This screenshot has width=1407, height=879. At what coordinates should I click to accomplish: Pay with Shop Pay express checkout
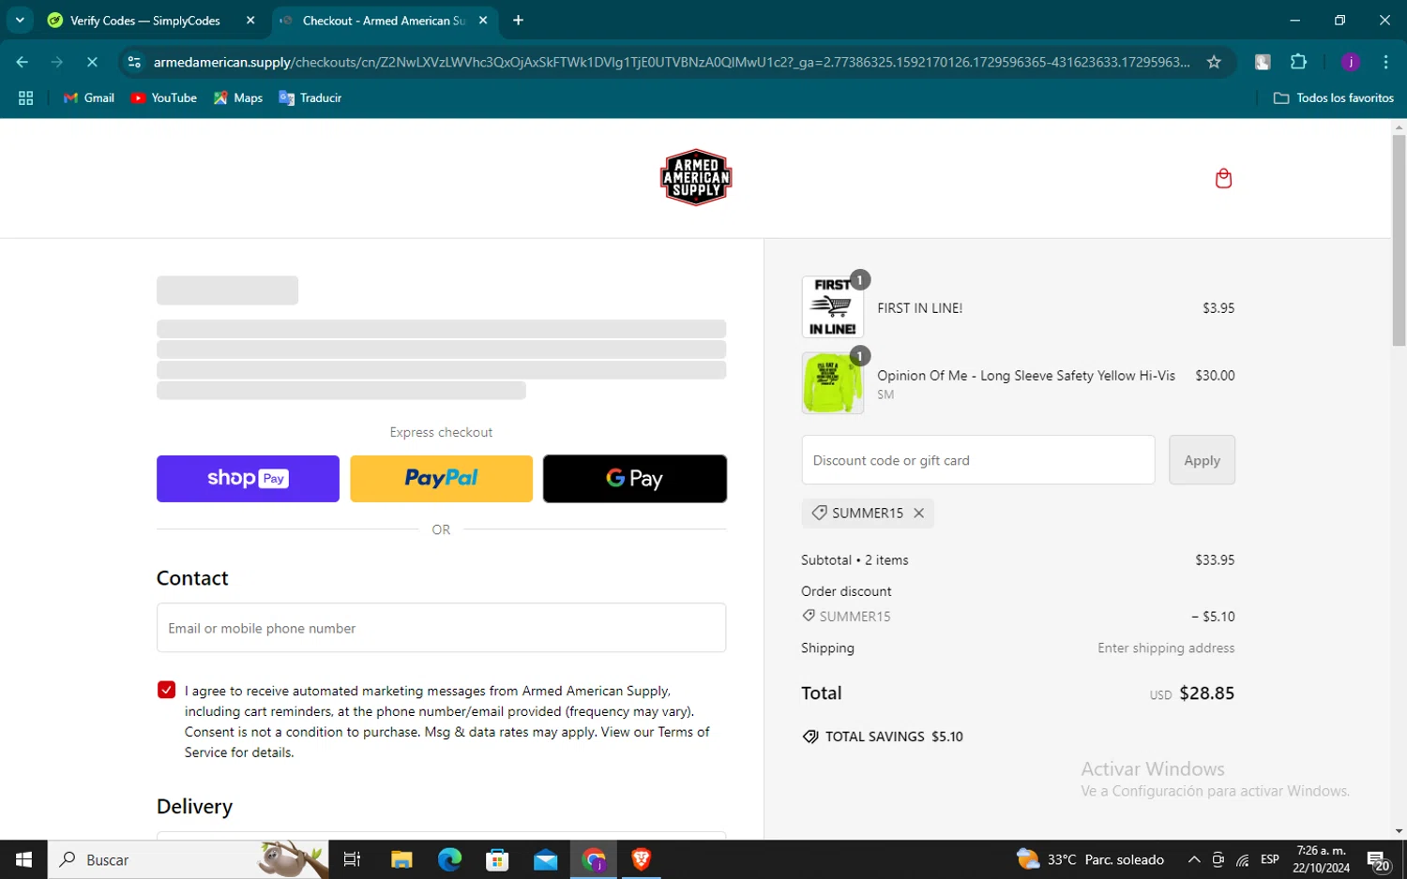(248, 479)
